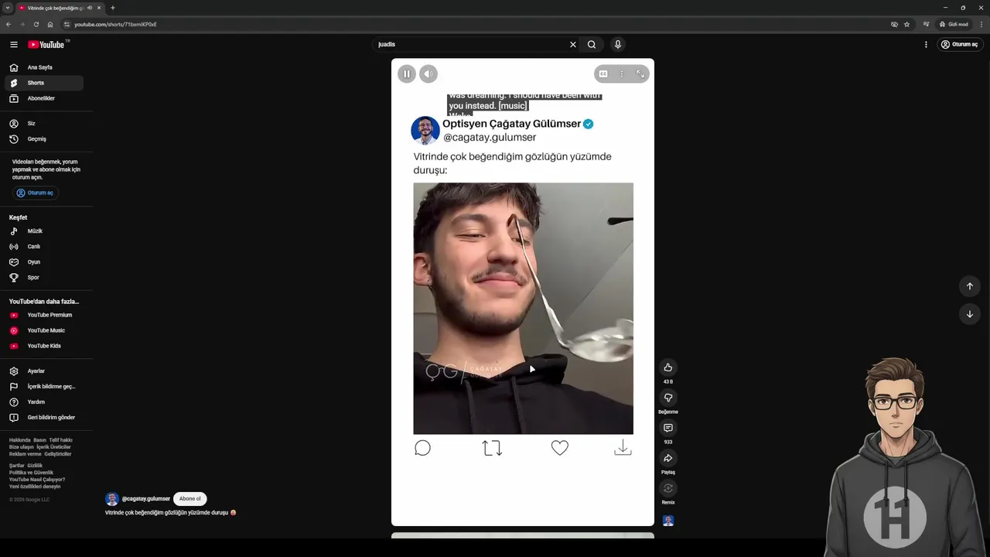The height and width of the screenshot is (557, 990).
Task: Click the Oturum aç button at top right
Action: tap(959, 44)
